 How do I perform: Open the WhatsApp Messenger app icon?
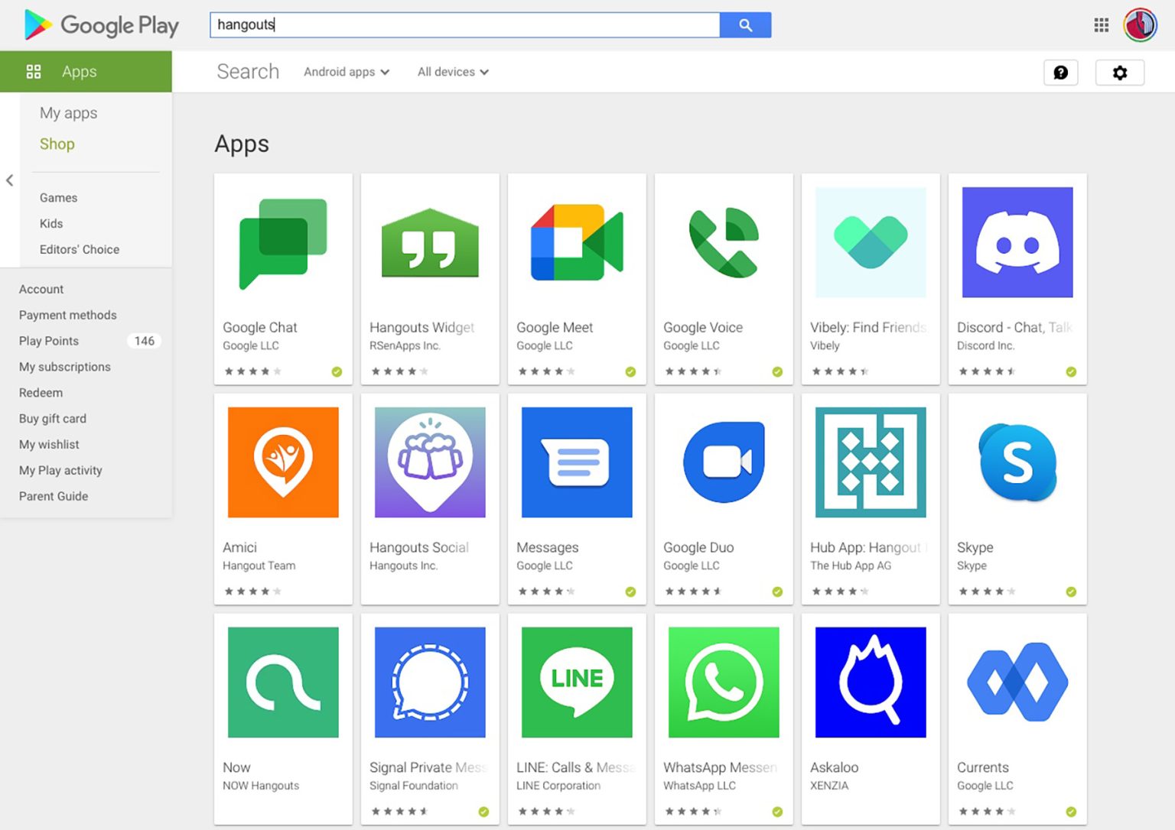[723, 682]
